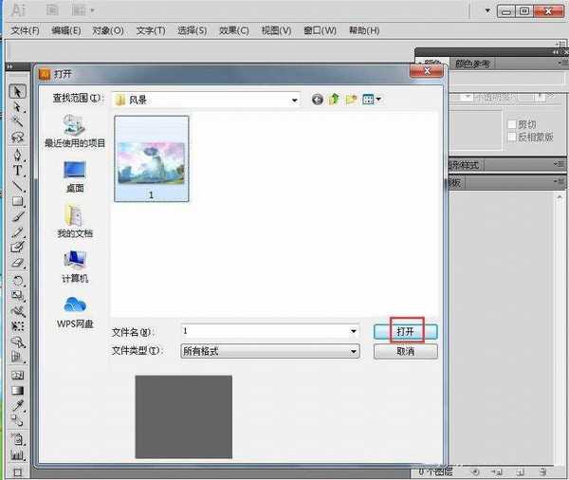The height and width of the screenshot is (480, 569).
Task: Select the Gradient tool
Action: (x=17, y=391)
